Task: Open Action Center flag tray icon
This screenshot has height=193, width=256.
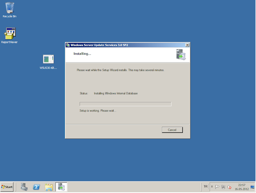Action: click(217, 187)
